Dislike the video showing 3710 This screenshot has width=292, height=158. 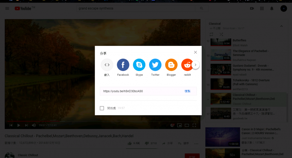[x=147, y=143]
